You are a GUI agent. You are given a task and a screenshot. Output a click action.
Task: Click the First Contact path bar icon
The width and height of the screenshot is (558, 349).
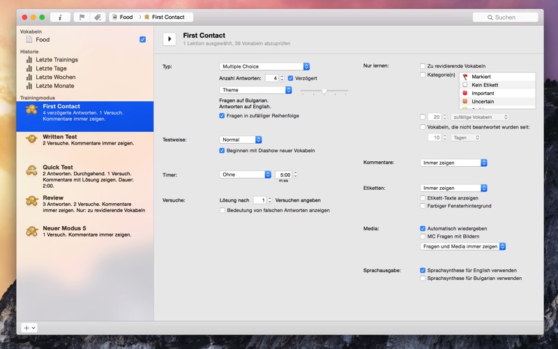click(146, 17)
